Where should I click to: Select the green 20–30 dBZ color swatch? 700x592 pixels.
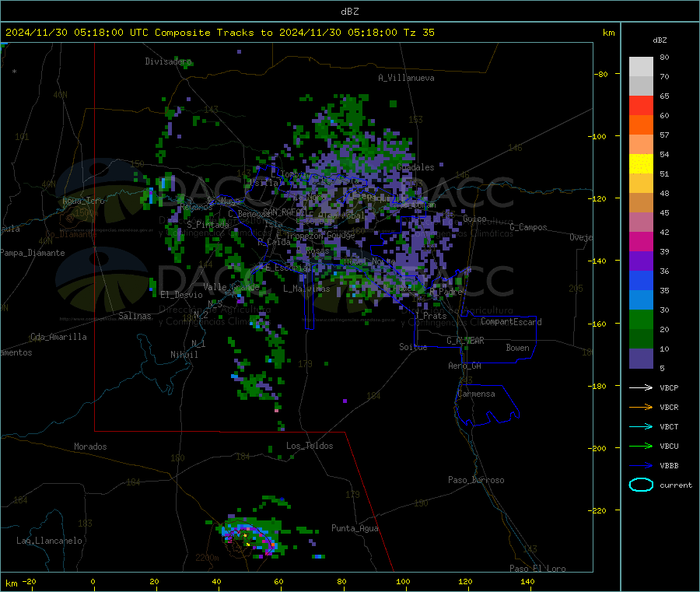point(641,319)
